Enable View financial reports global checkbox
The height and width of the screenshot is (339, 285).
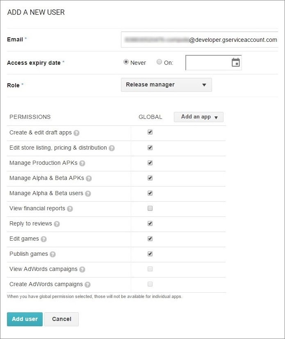150,208
